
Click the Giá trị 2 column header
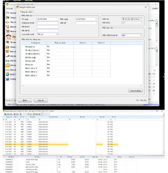(x=101, y=43)
